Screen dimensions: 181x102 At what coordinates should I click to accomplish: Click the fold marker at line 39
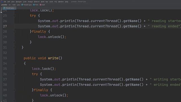coord(14,90)
